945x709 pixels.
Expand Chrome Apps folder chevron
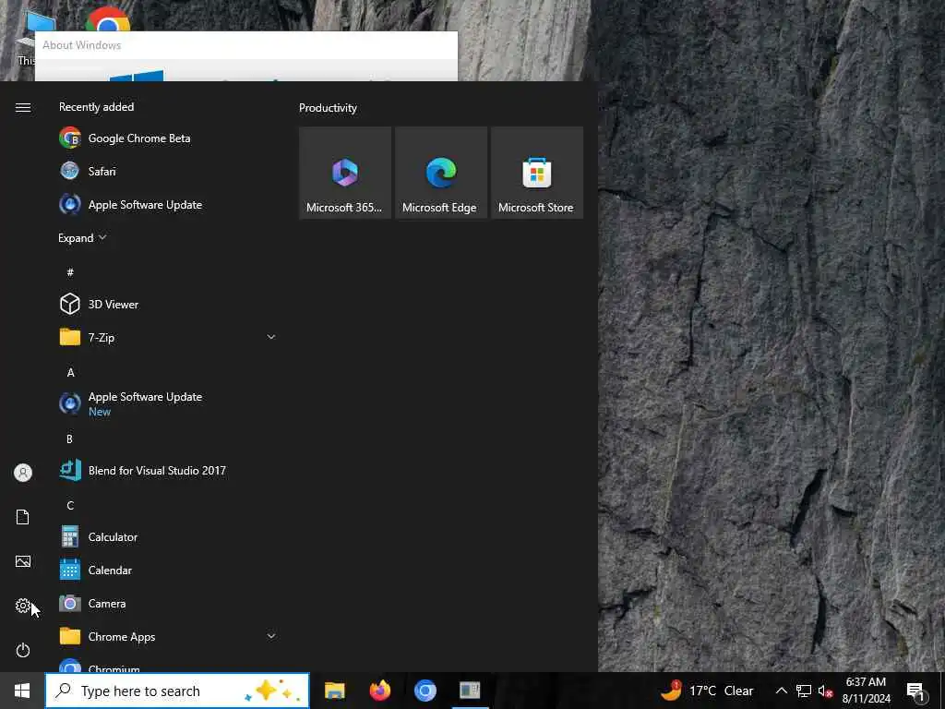[x=271, y=636]
